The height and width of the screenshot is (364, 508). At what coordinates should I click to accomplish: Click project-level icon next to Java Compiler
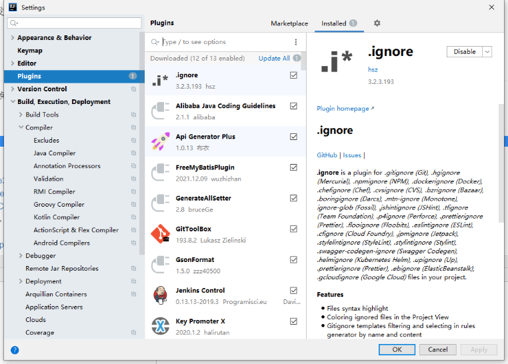(133, 153)
